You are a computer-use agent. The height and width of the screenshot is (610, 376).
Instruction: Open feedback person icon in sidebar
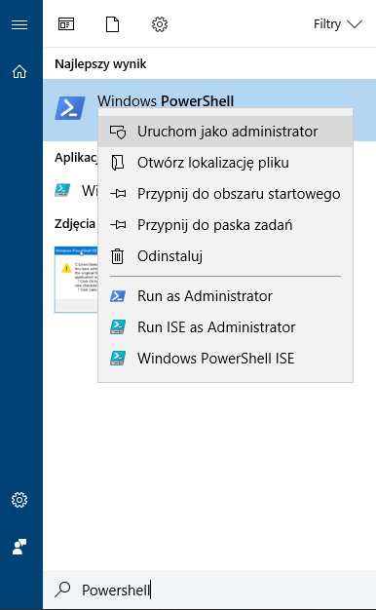(19, 547)
